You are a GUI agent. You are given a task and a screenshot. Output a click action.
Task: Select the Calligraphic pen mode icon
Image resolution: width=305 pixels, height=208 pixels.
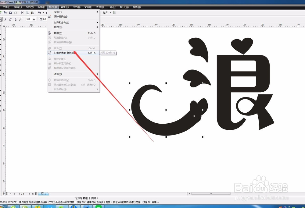click(16, 19)
